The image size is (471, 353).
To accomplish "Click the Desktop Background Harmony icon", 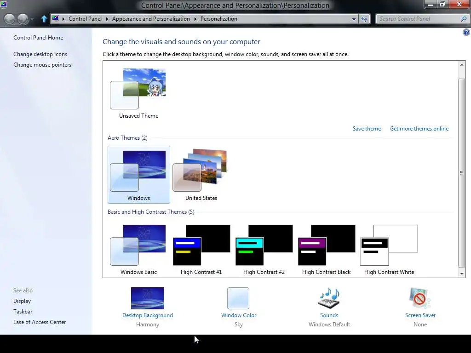I will point(148,298).
